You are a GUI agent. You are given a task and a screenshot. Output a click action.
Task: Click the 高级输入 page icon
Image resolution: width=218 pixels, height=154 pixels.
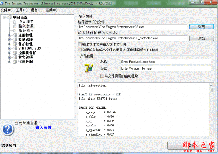15,30
